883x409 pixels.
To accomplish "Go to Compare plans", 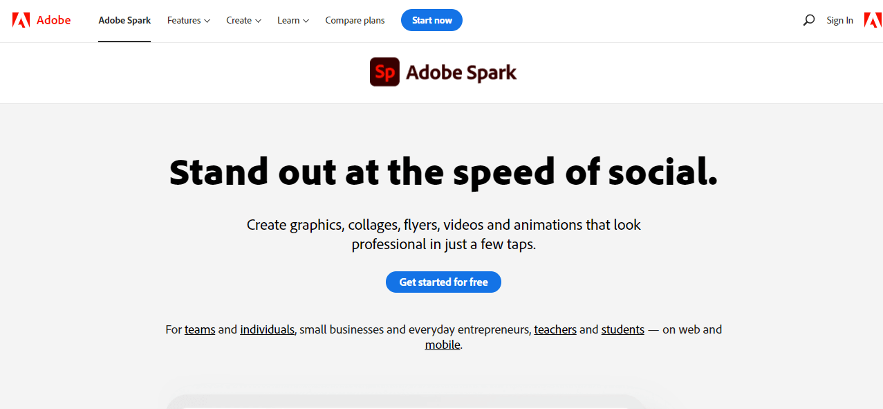I will click(x=355, y=20).
